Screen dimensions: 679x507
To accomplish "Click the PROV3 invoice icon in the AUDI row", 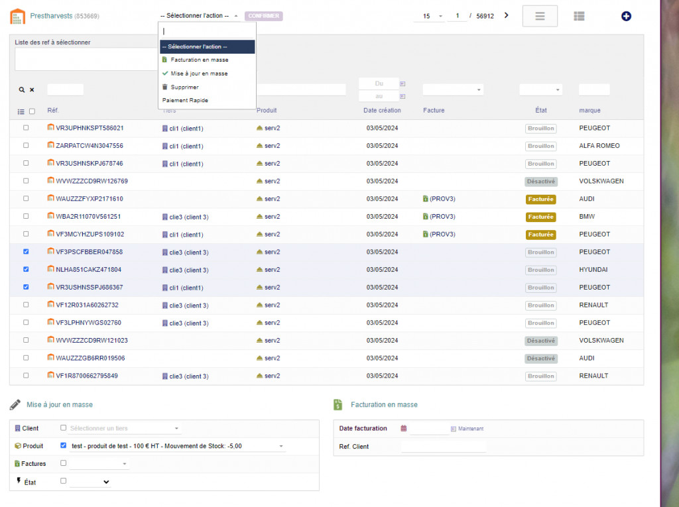I will (x=425, y=199).
